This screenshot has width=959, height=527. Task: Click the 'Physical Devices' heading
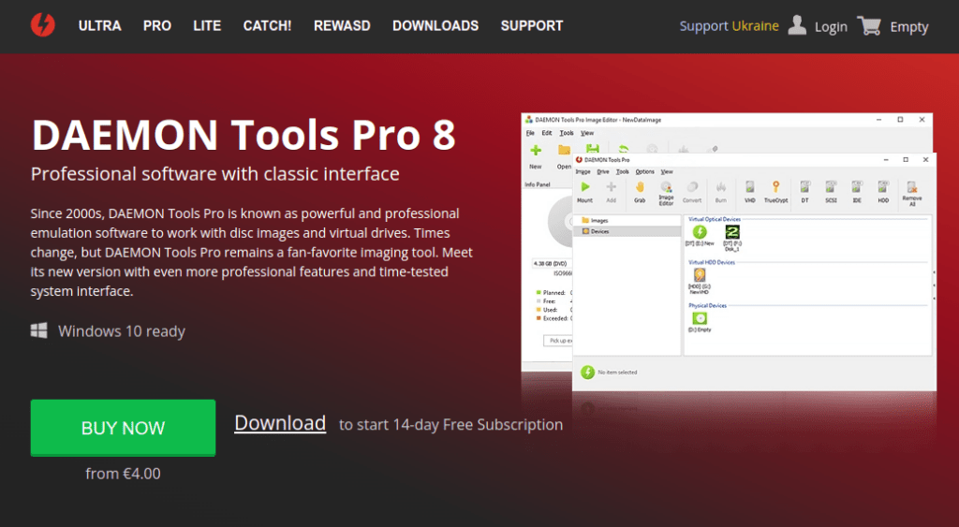coord(708,305)
